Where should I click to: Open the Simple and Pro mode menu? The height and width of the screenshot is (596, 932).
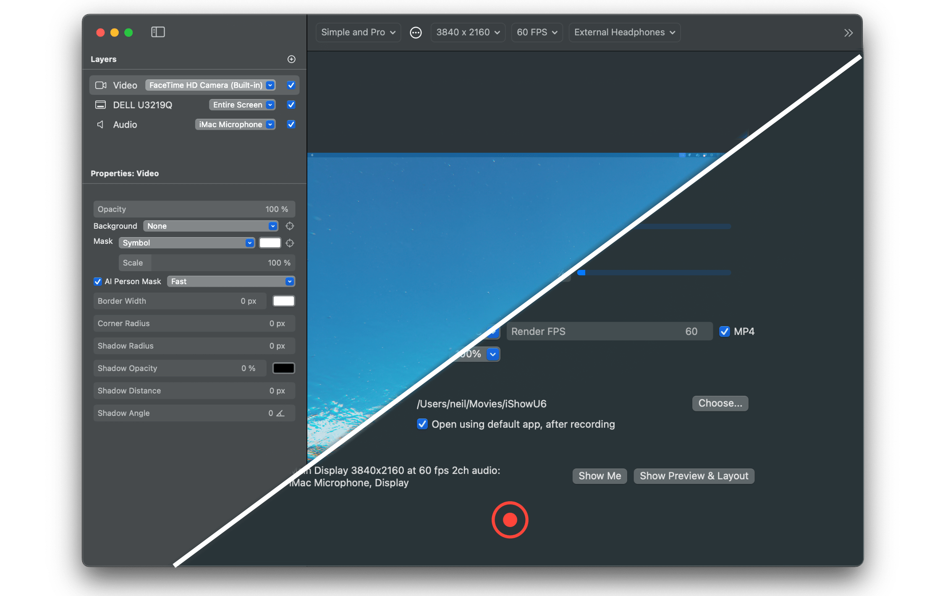pos(358,32)
